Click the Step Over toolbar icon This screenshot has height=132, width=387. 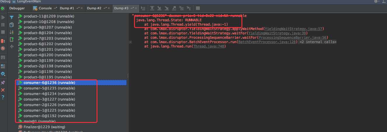coord(152,8)
